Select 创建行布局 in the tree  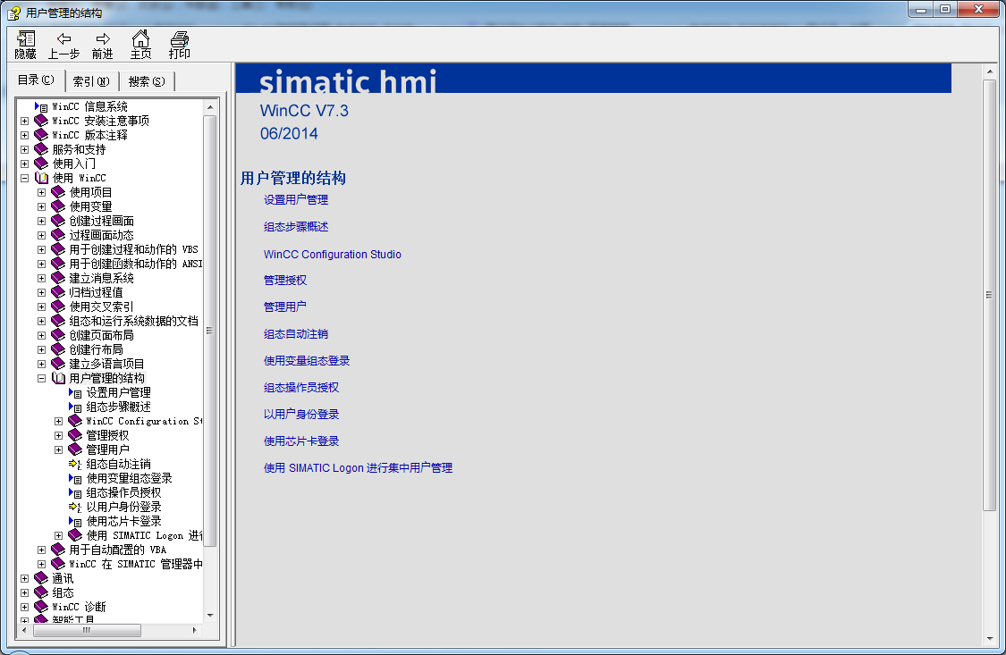96,349
